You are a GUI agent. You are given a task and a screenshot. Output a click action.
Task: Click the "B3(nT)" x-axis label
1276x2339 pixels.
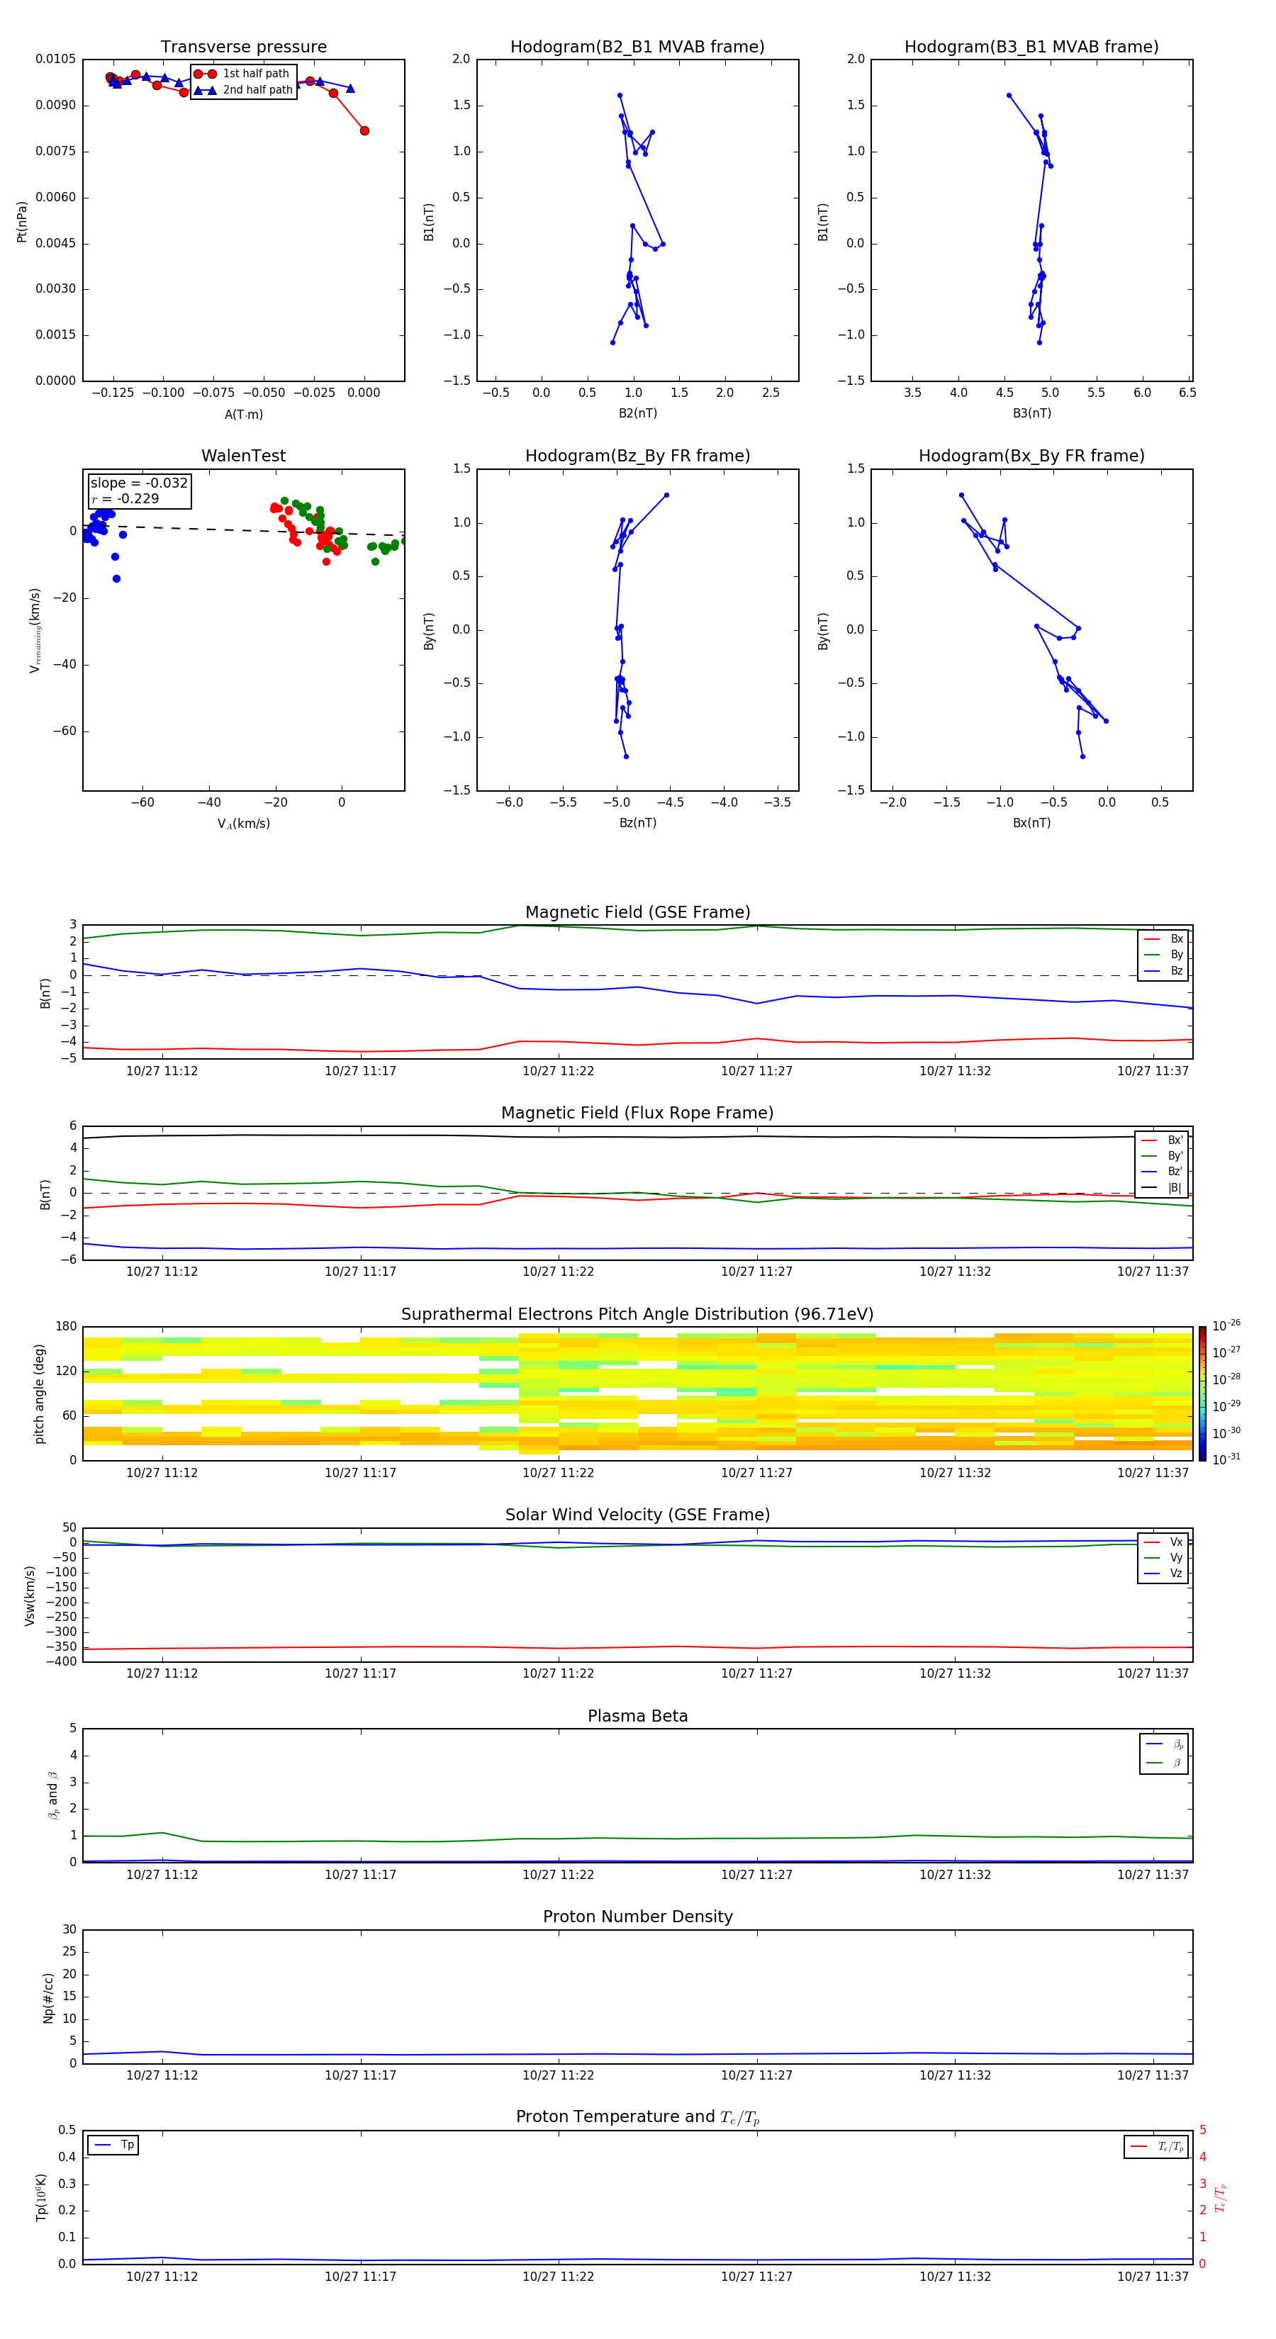[x=1031, y=413]
